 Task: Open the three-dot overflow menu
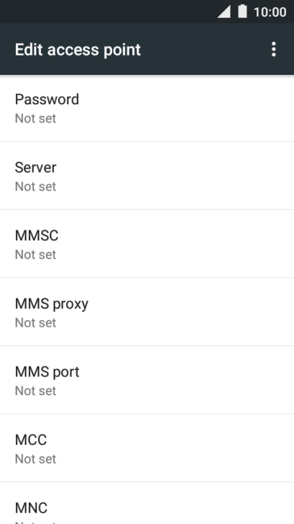tap(274, 50)
